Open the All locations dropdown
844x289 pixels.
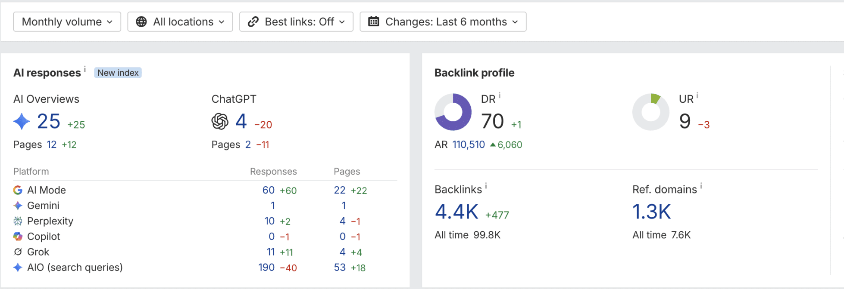tap(180, 22)
